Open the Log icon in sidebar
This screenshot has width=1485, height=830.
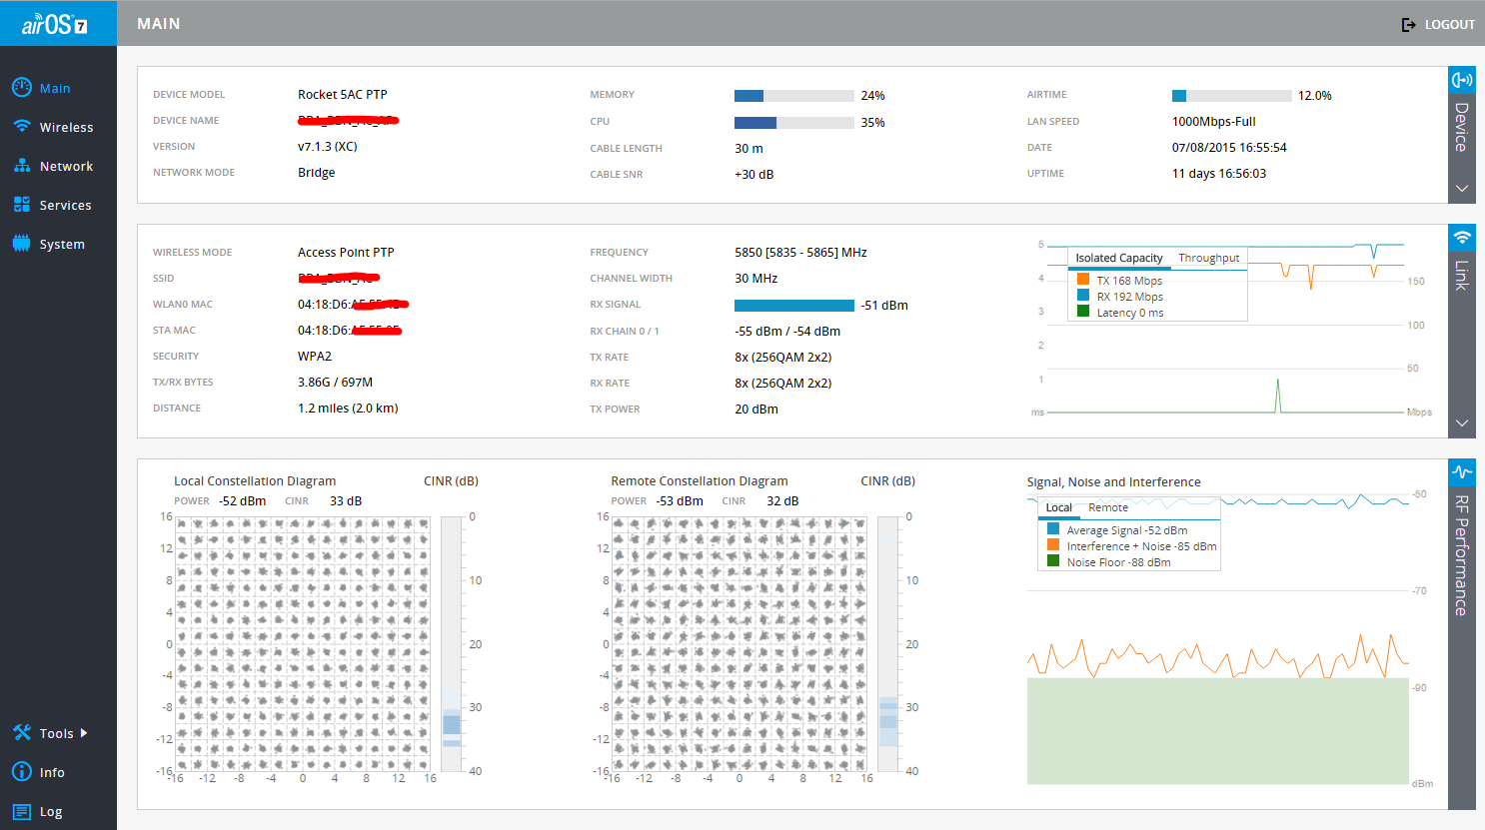click(22, 812)
